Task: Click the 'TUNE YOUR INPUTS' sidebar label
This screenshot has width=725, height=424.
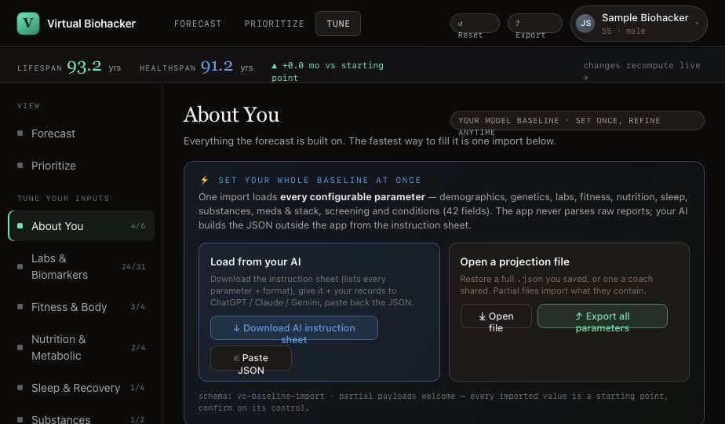Action: [x=64, y=198]
